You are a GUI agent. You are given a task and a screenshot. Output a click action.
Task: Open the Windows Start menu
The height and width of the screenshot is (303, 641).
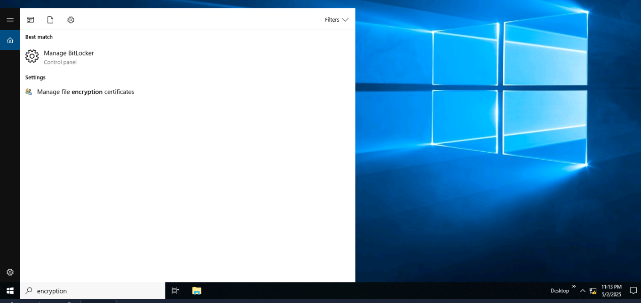tap(10, 291)
